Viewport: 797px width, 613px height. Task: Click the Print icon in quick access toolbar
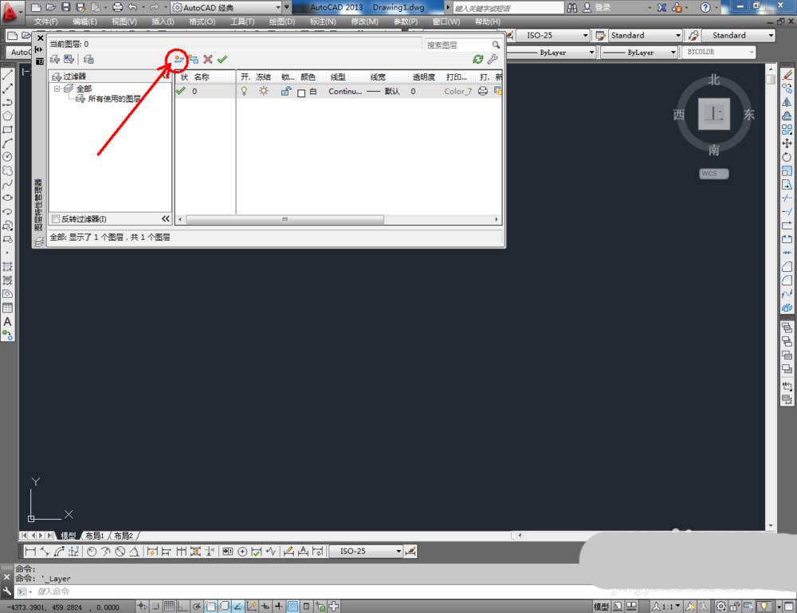[x=117, y=7]
